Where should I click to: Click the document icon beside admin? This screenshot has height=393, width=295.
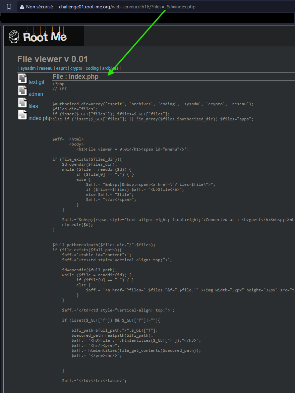22,91
